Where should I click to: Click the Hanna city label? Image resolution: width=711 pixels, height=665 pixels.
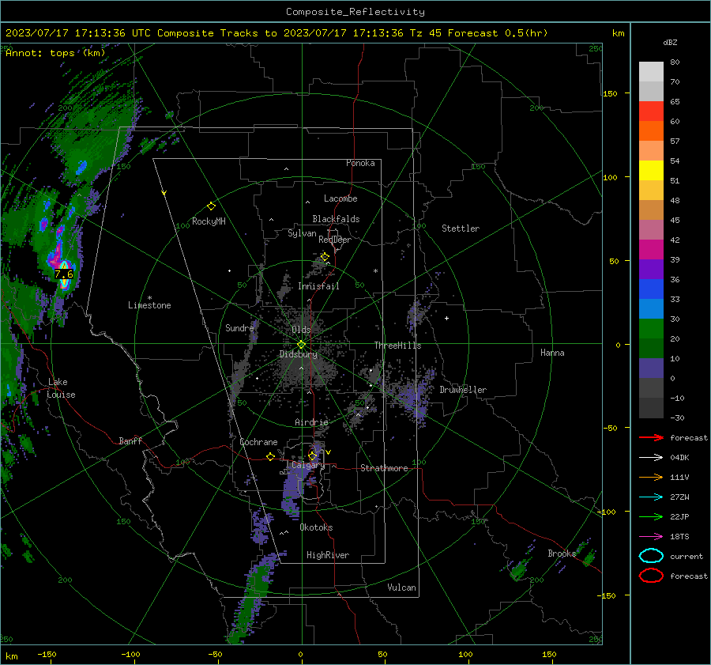click(x=552, y=353)
